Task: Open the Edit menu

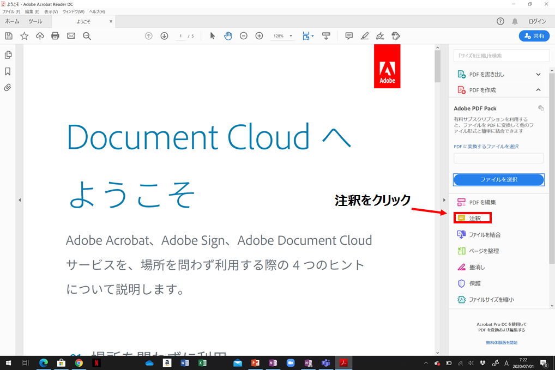Action: coord(32,11)
